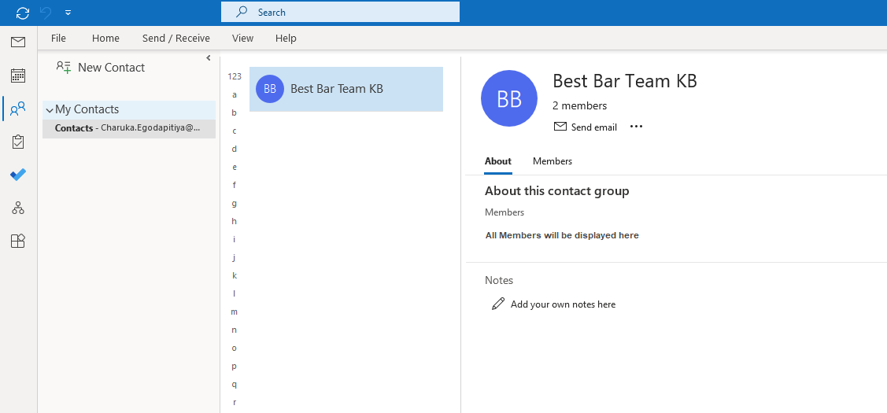887x413 pixels.
Task: Jump to letter q in the index
Action: [x=235, y=384]
